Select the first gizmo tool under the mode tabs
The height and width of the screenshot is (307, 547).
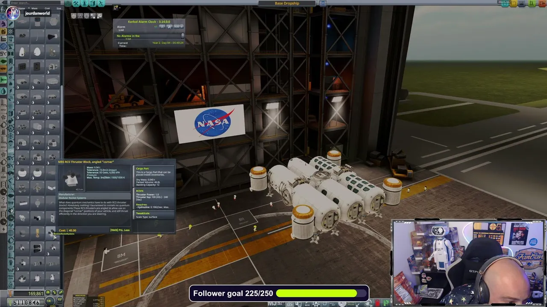coord(74,16)
